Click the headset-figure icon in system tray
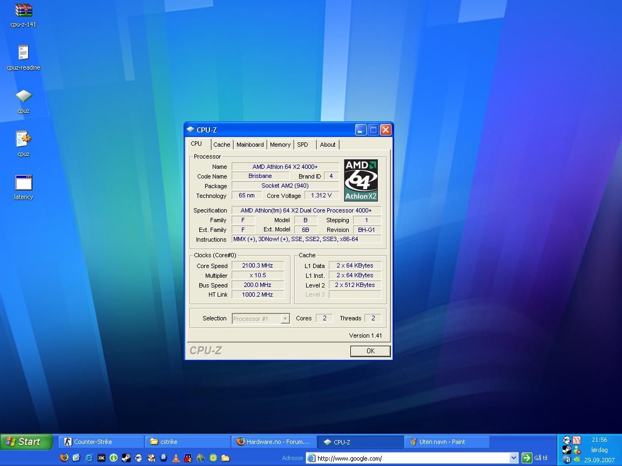The width and height of the screenshot is (622, 466). click(x=566, y=440)
